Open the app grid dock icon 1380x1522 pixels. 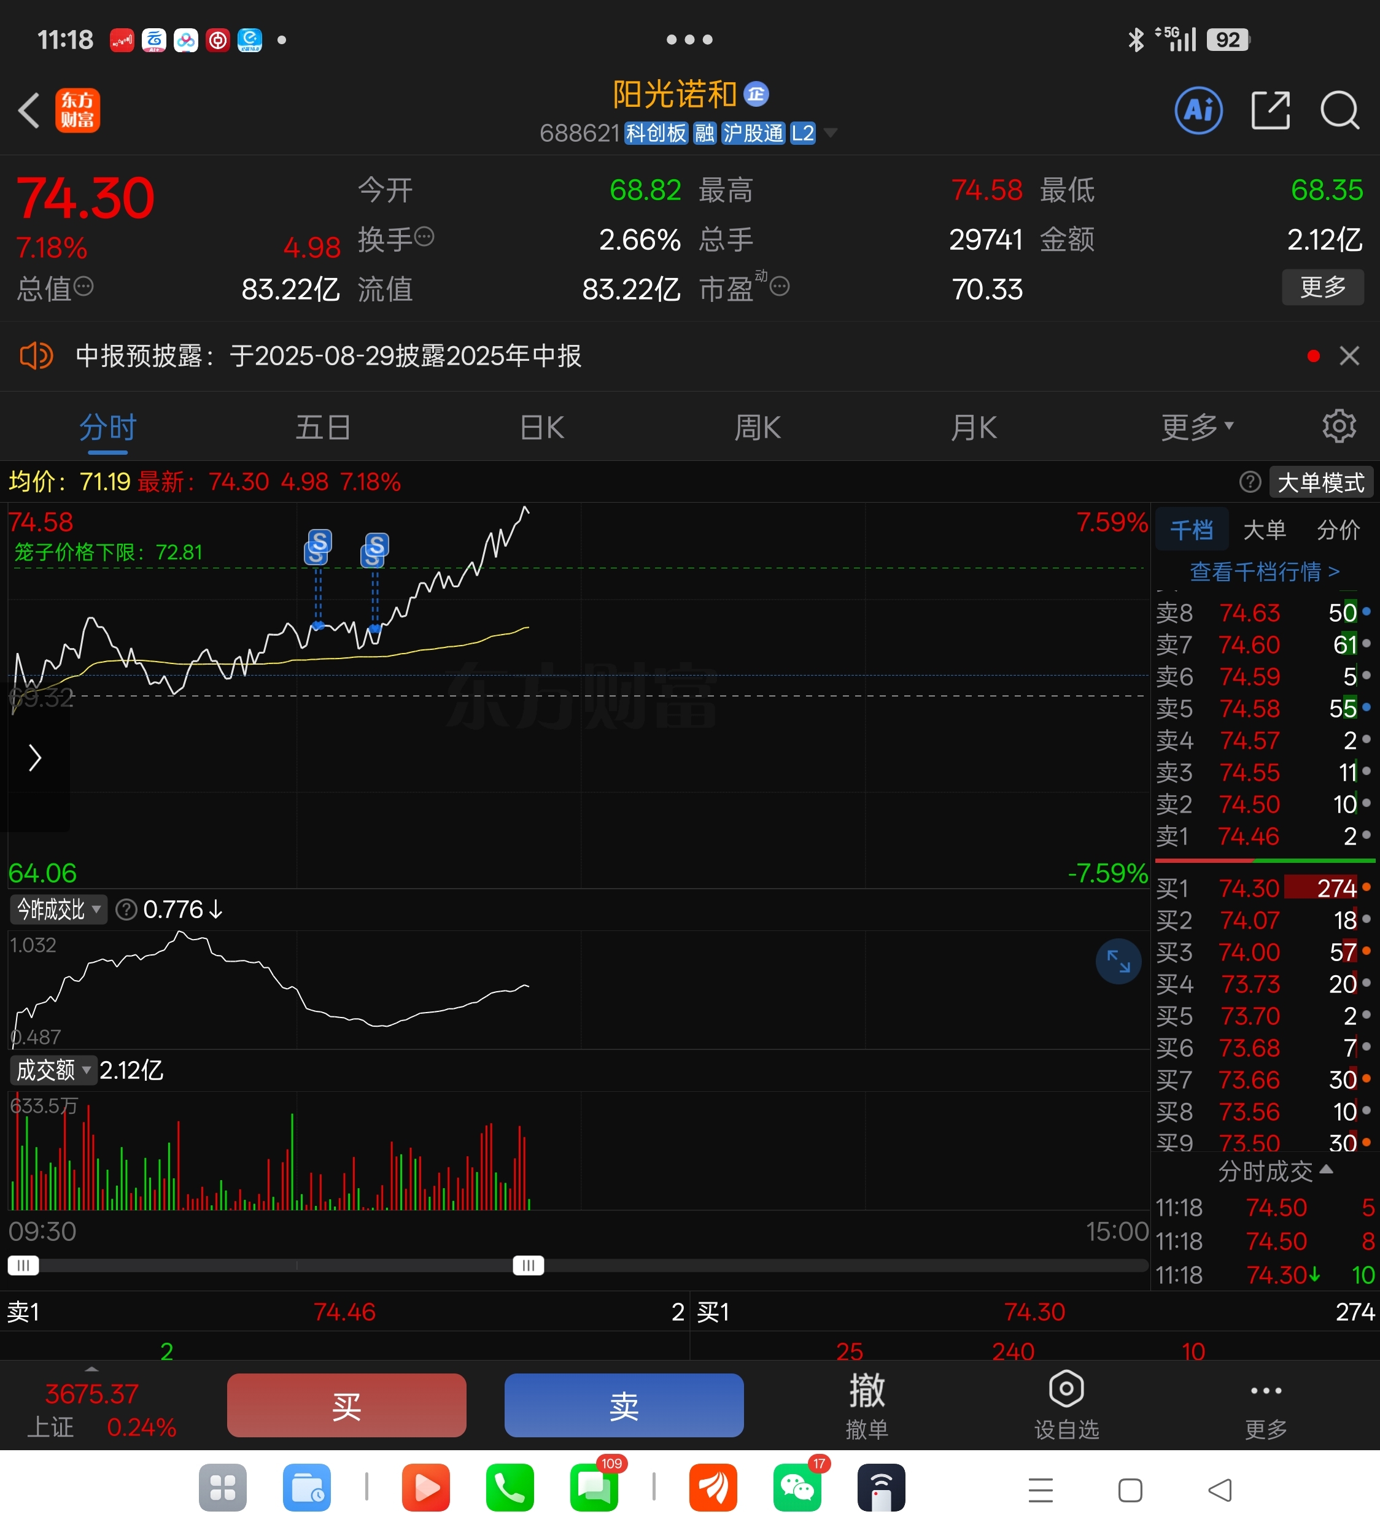click(x=222, y=1488)
